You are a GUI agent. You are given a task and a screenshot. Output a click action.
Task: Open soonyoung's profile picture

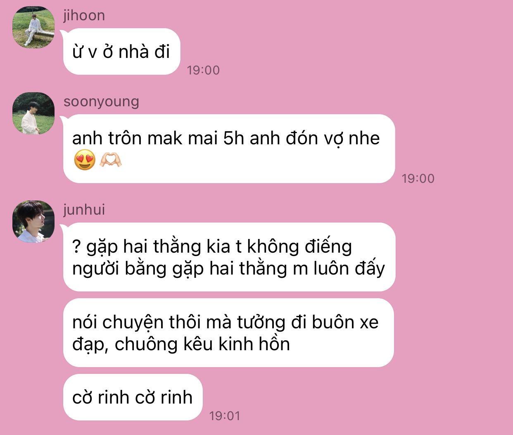[33, 113]
